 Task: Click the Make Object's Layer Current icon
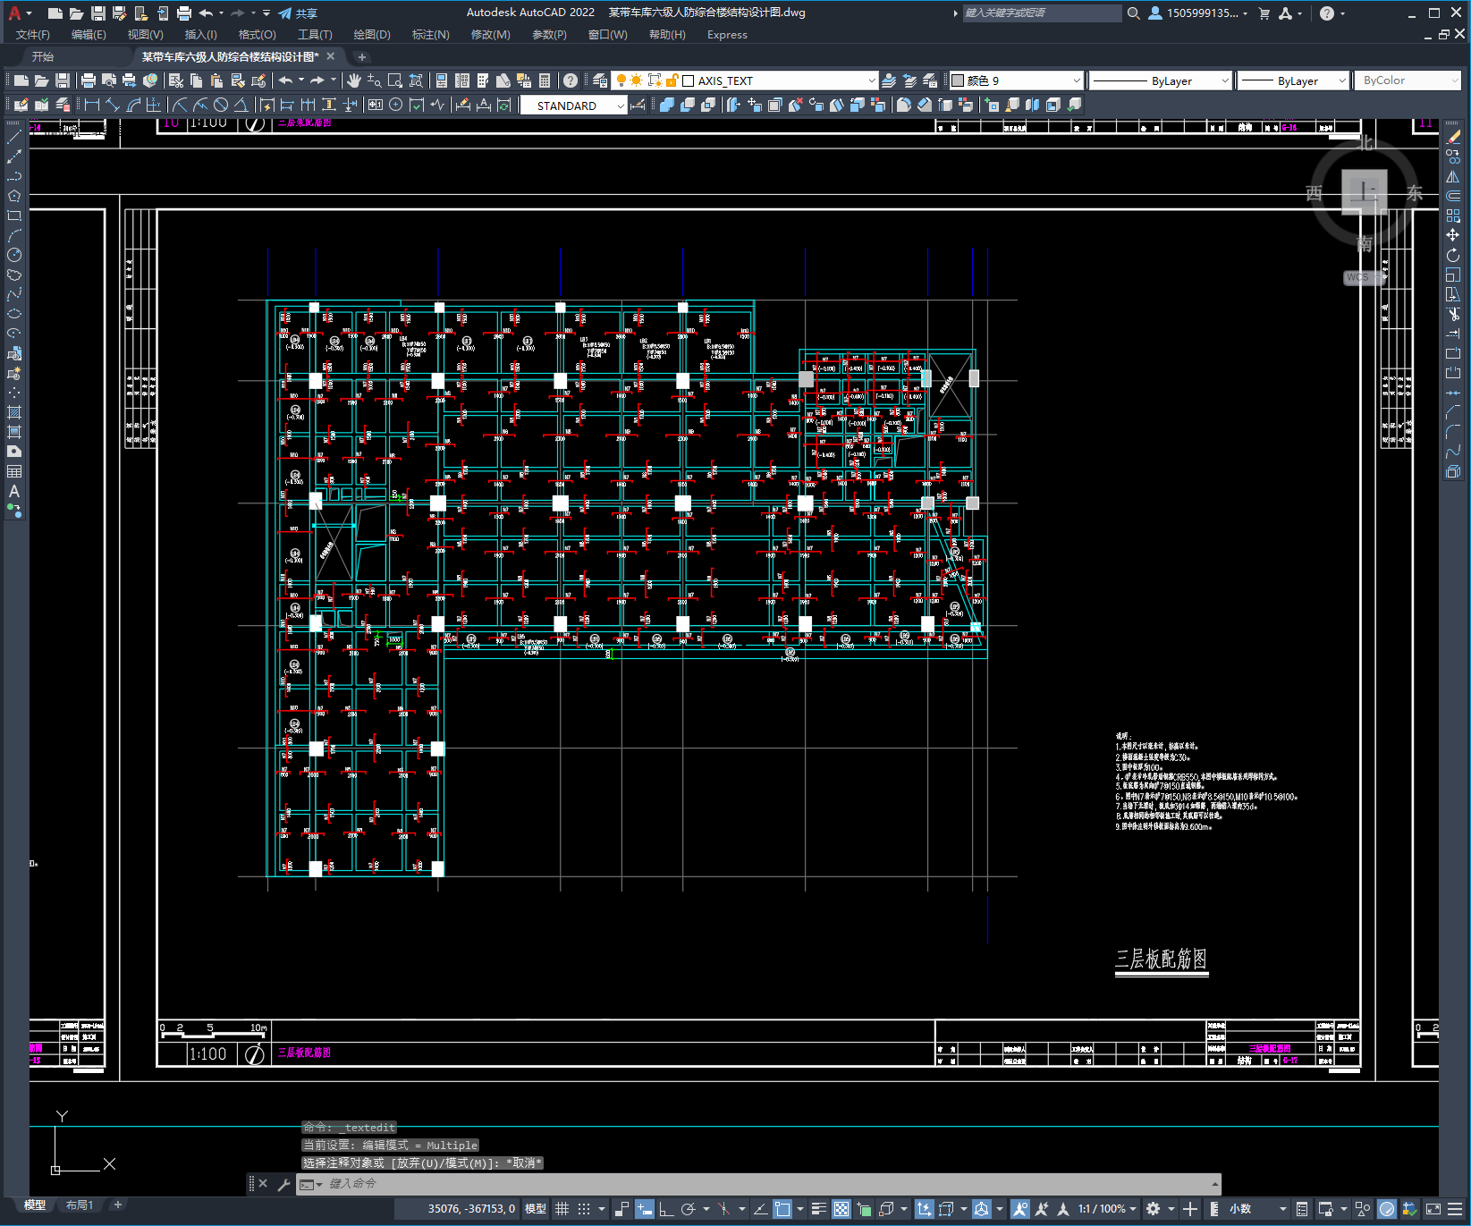pos(889,80)
